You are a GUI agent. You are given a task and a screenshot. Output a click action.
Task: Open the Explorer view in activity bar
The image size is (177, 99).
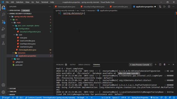[x=3, y=7]
